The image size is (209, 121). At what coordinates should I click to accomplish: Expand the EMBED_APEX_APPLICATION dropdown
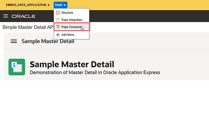click(x=28, y=5)
